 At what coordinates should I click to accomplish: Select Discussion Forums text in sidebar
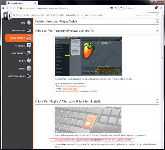pyautogui.click(x=17, y=77)
